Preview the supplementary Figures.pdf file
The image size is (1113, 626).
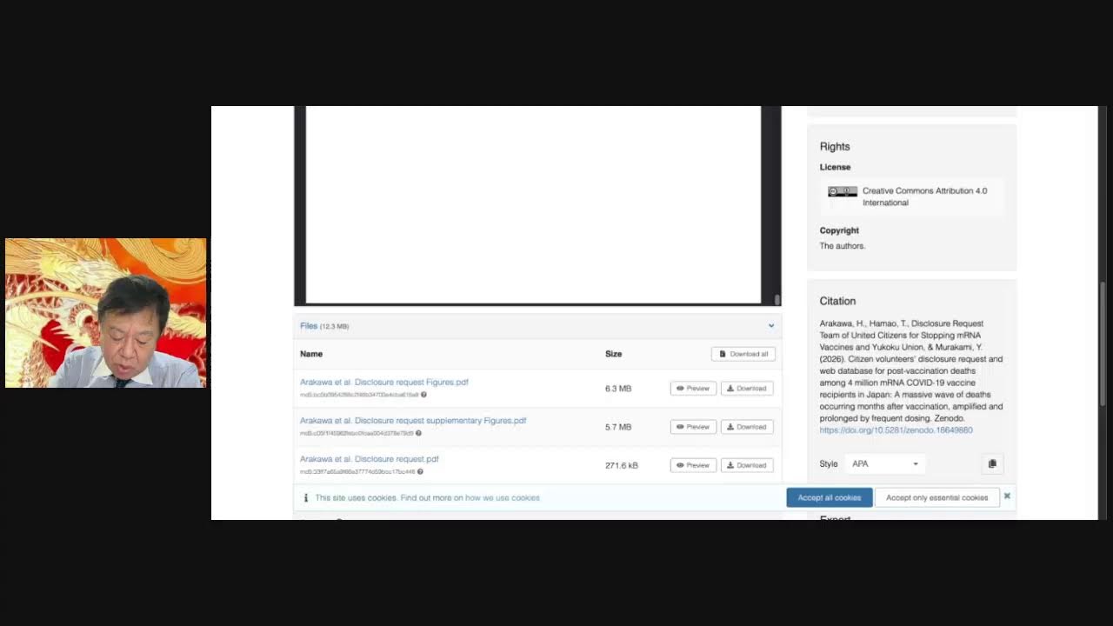pyautogui.click(x=693, y=427)
